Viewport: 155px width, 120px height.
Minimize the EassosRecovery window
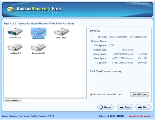click(133, 4)
